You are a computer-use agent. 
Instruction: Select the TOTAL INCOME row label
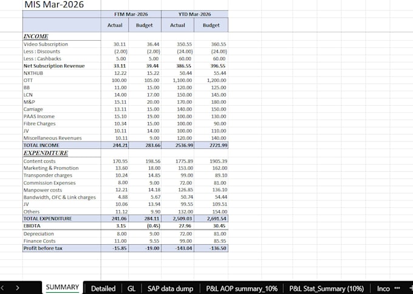click(41, 145)
